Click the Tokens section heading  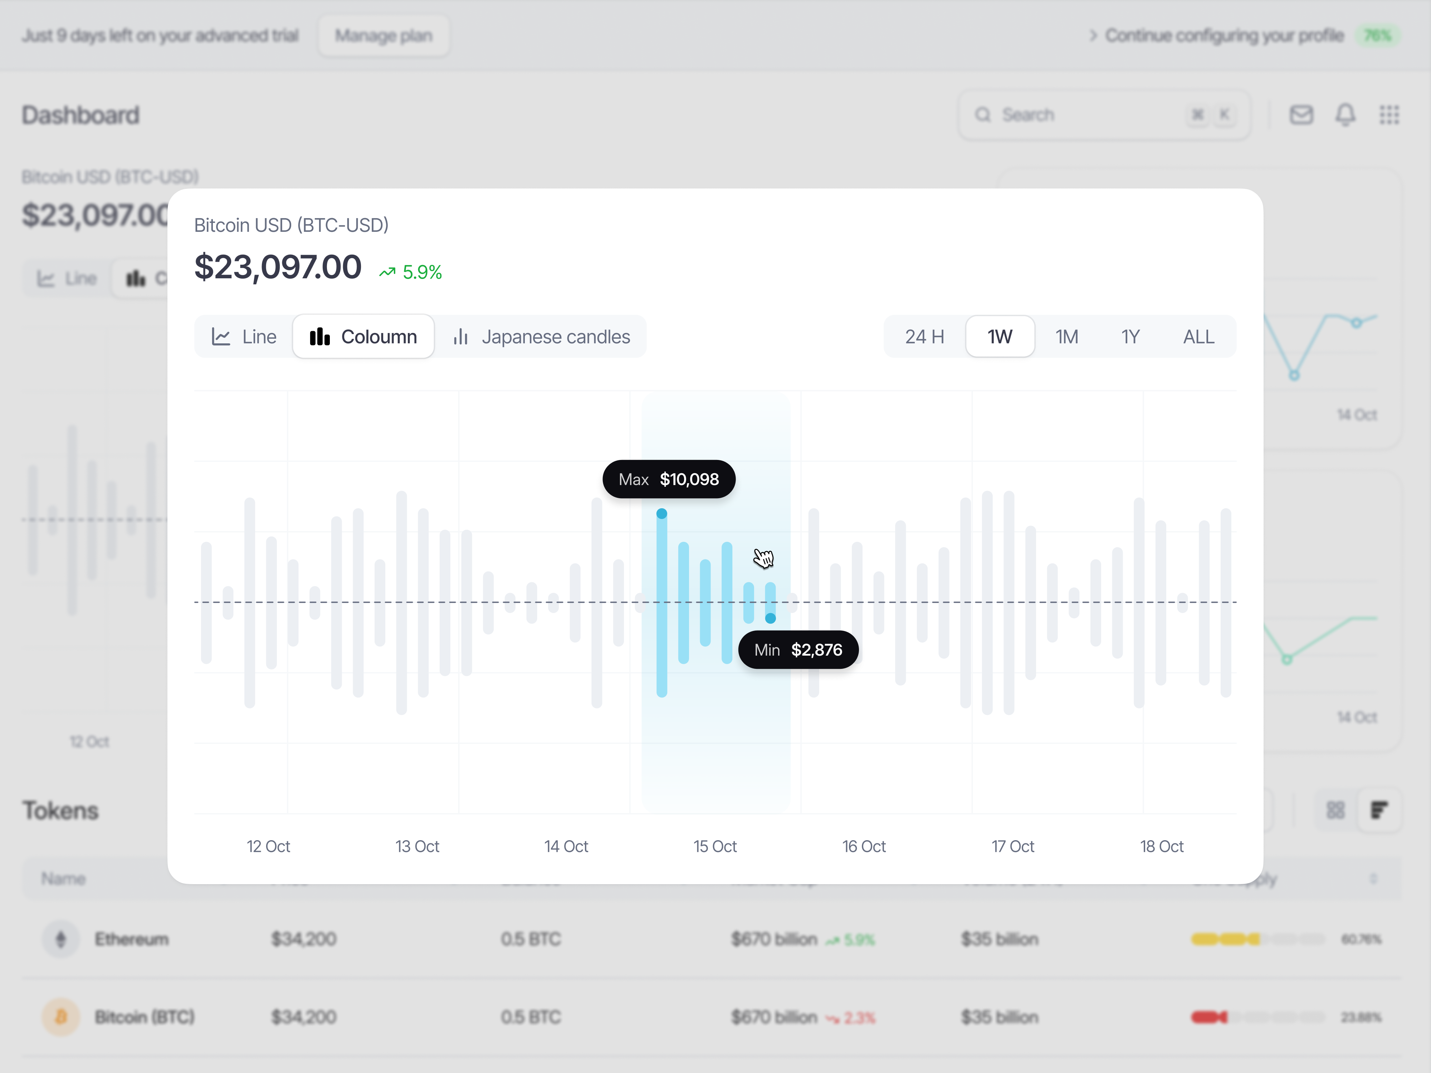[60, 810]
